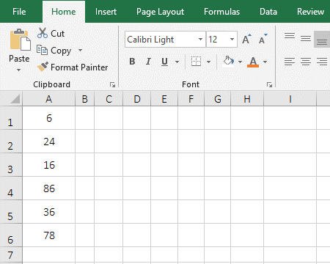Screen dimensions: 330x264
Task: Click the Paste clipboard icon
Action: click(x=20, y=40)
